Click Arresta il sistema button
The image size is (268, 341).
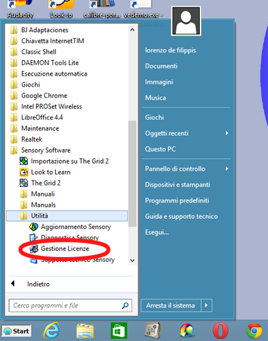pos(170,306)
